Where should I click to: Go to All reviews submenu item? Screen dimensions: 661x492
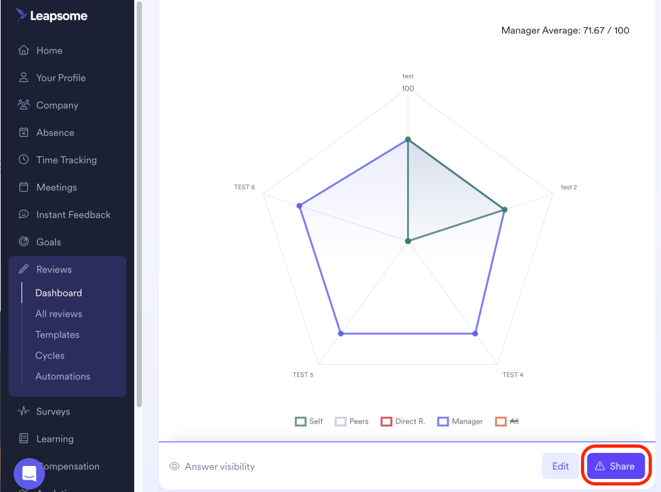coord(59,313)
